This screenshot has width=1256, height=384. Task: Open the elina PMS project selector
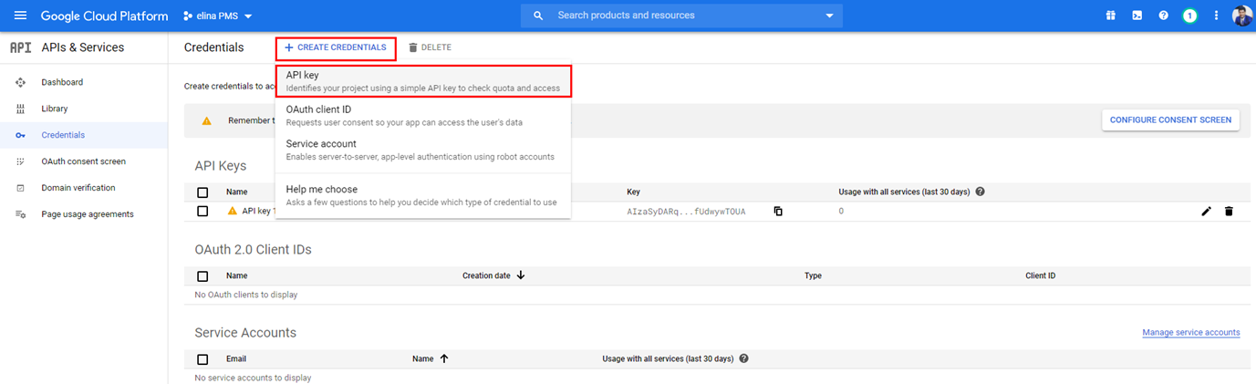pyautogui.click(x=217, y=16)
